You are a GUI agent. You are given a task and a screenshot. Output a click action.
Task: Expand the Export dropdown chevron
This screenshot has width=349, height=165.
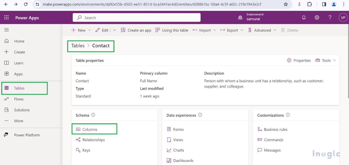[242, 30]
